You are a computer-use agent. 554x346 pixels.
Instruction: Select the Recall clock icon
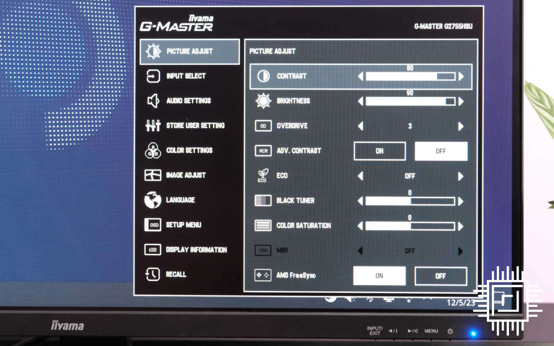click(153, 274)
